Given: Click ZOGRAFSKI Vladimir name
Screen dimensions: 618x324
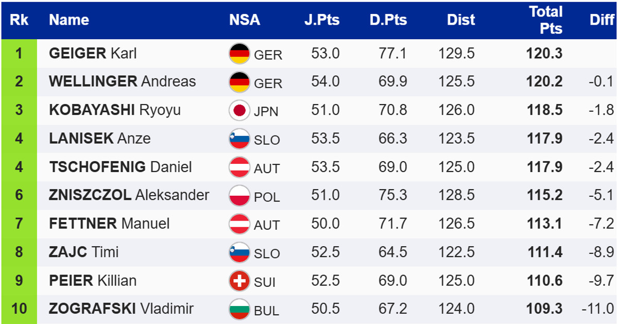Looking at the screenshot, I should (x=121, y=309).
